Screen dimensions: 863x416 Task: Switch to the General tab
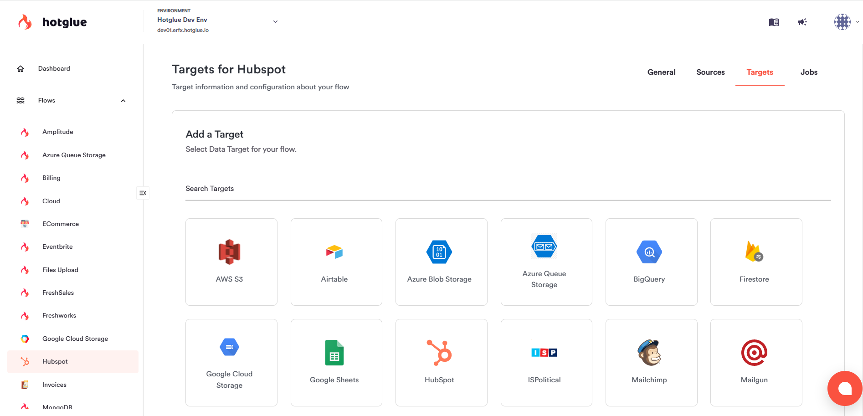click(661, 72)
